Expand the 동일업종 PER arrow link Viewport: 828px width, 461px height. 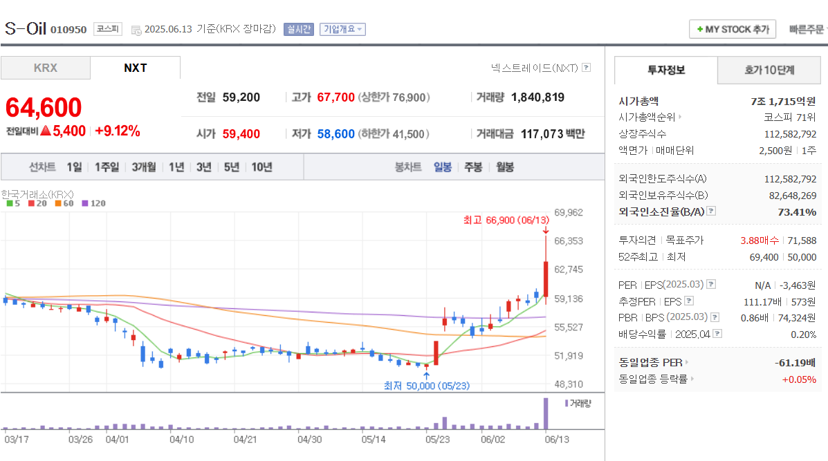coord(687,362)
